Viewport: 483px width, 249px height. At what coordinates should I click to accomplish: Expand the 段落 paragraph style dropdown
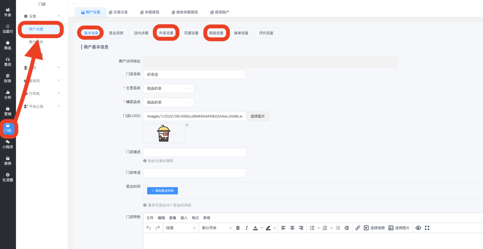181,228
